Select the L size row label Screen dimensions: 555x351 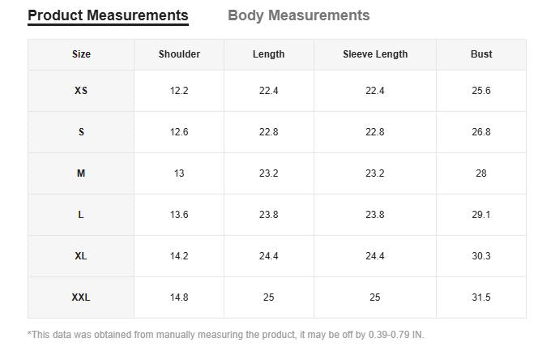click(x=81, y=215)
